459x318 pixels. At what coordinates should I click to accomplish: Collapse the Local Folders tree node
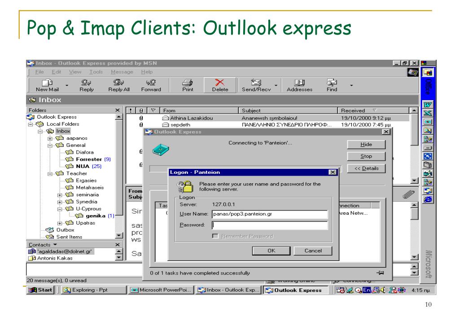click(x=31, y=124)
